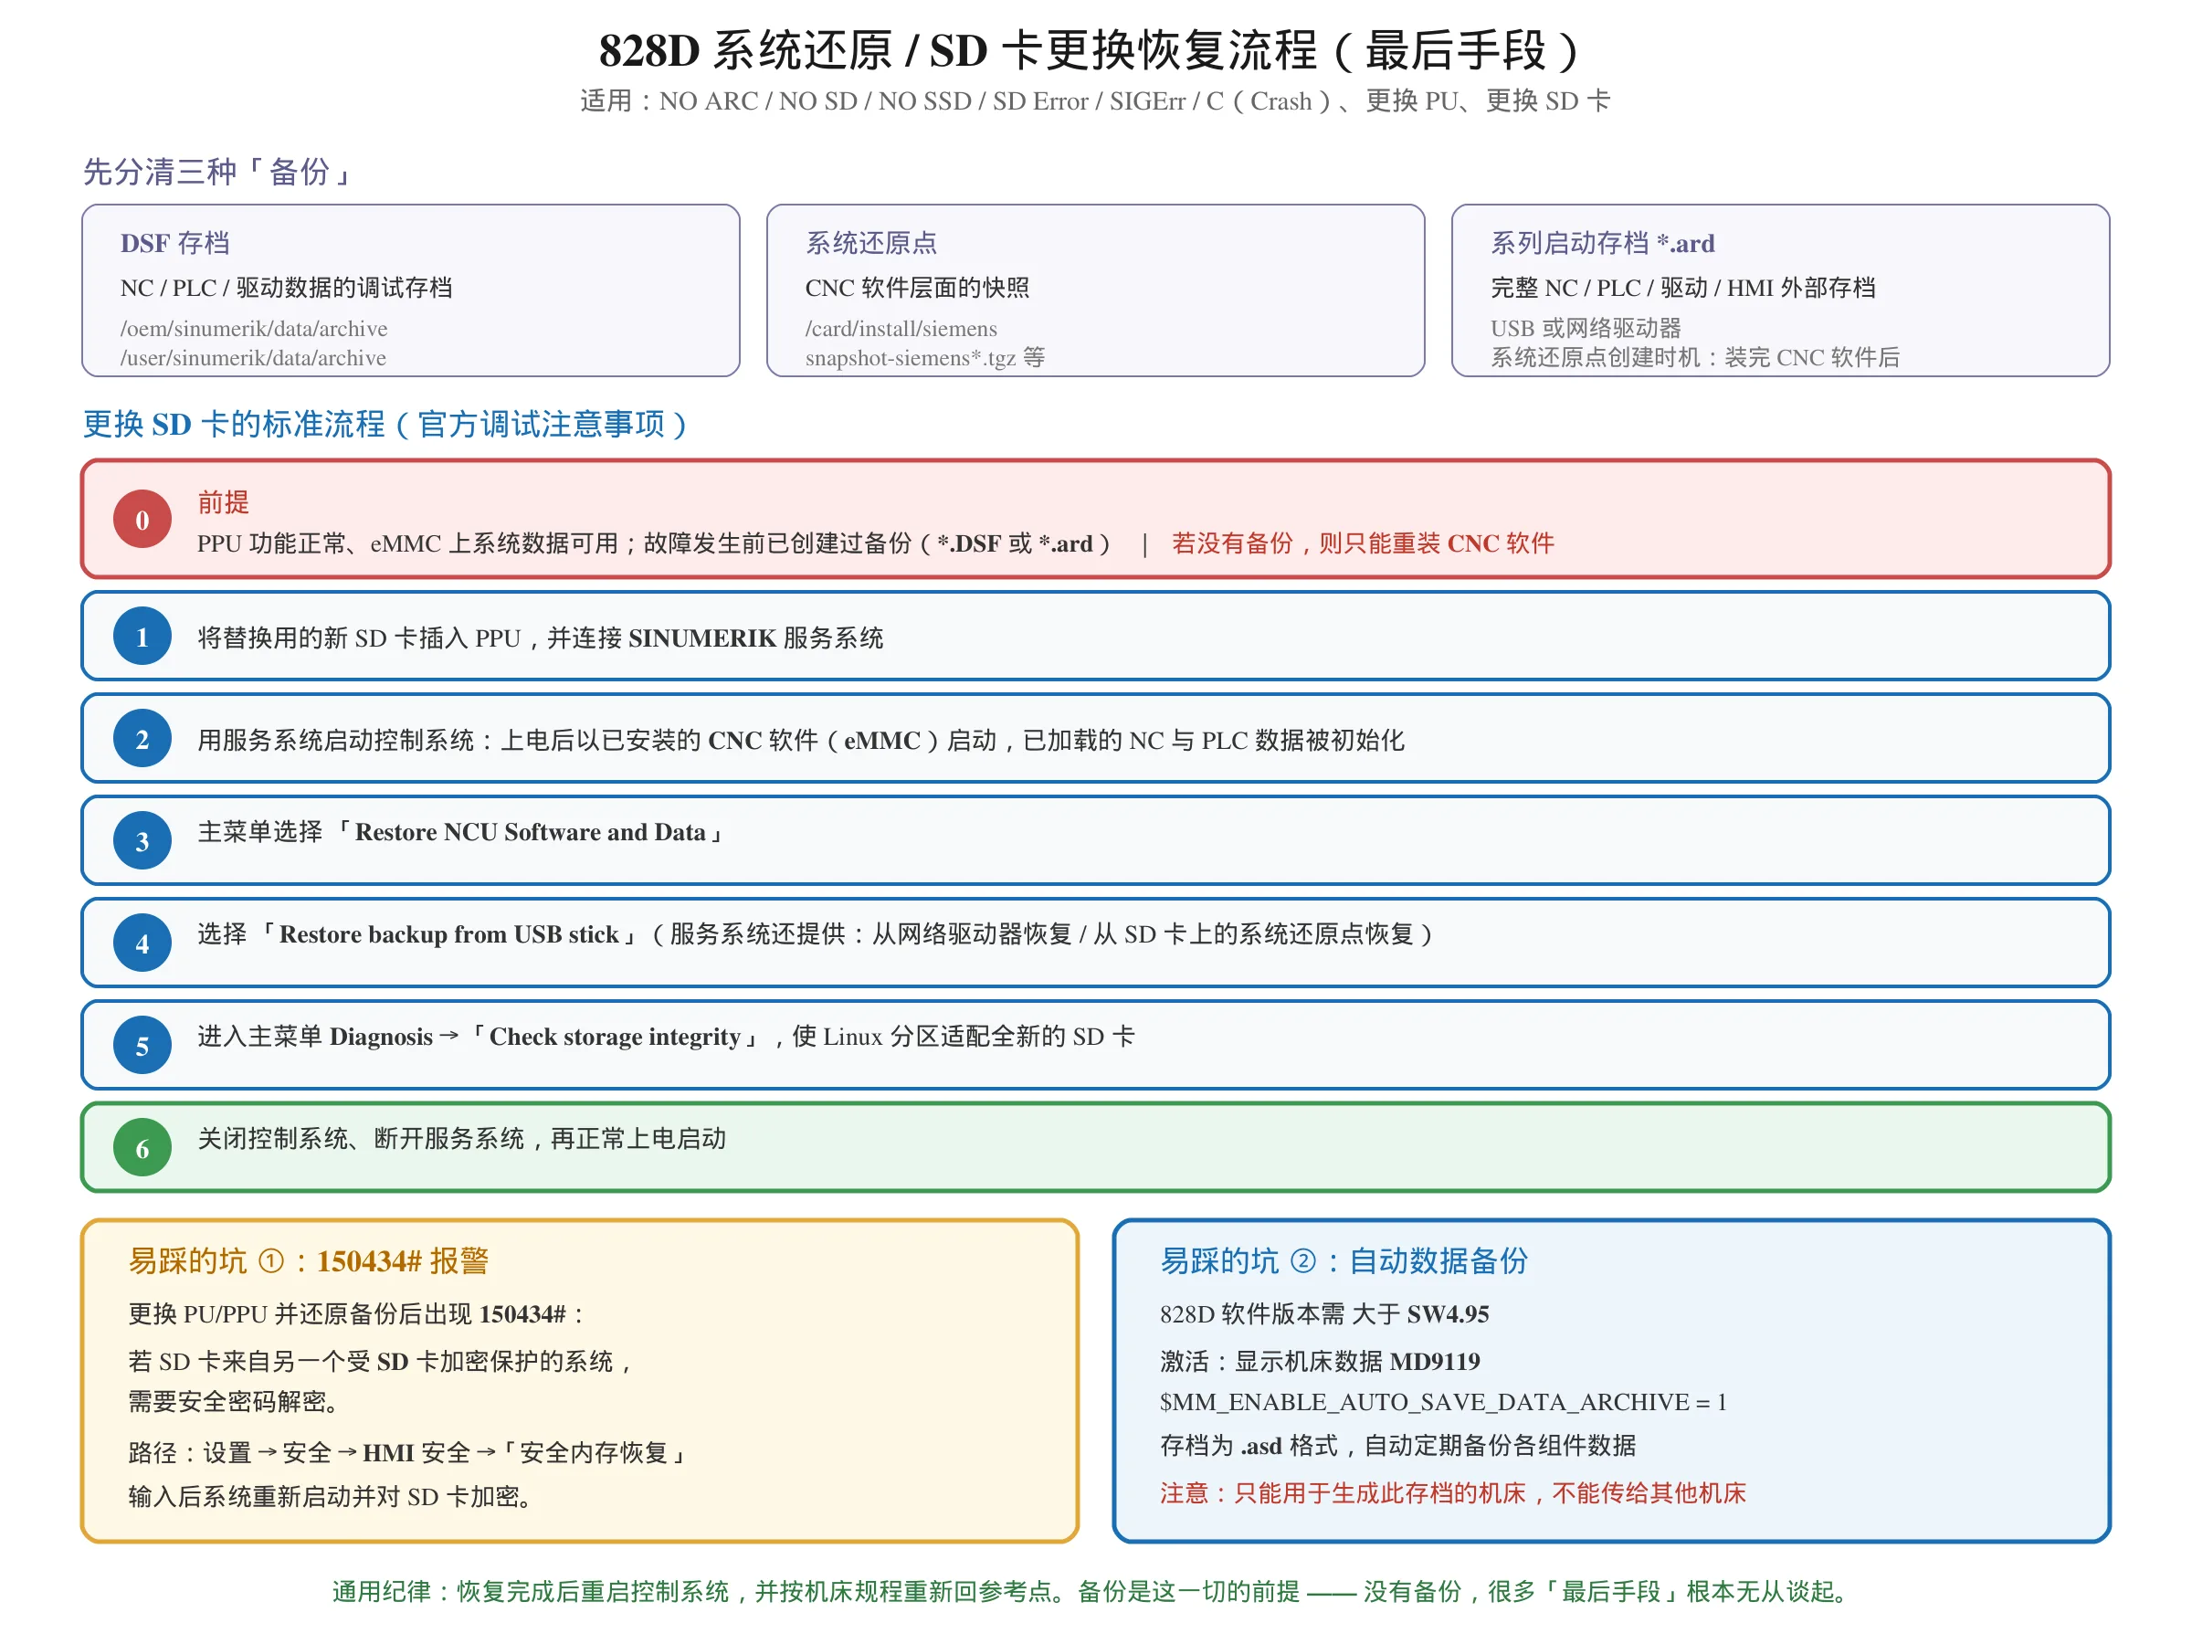This screenshot has height=1644, width=2192.
Task: Click the text 'snapshot-siemens*.tgz 等'
Action: coord(924,358)
